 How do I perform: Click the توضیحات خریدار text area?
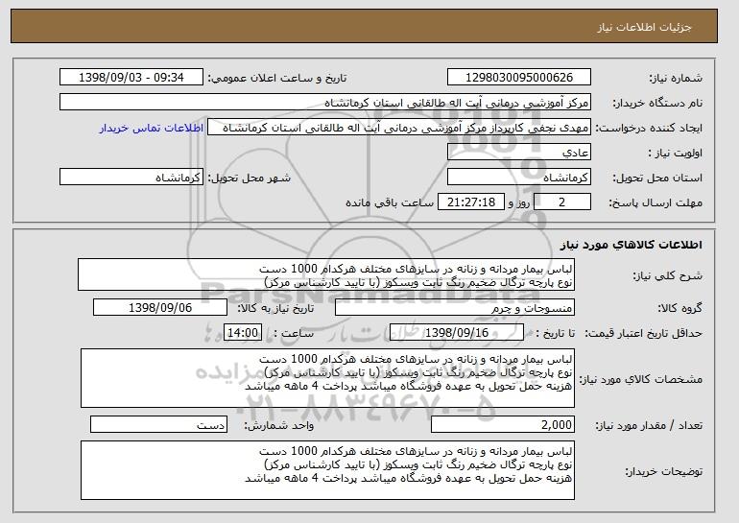[327, 470]
